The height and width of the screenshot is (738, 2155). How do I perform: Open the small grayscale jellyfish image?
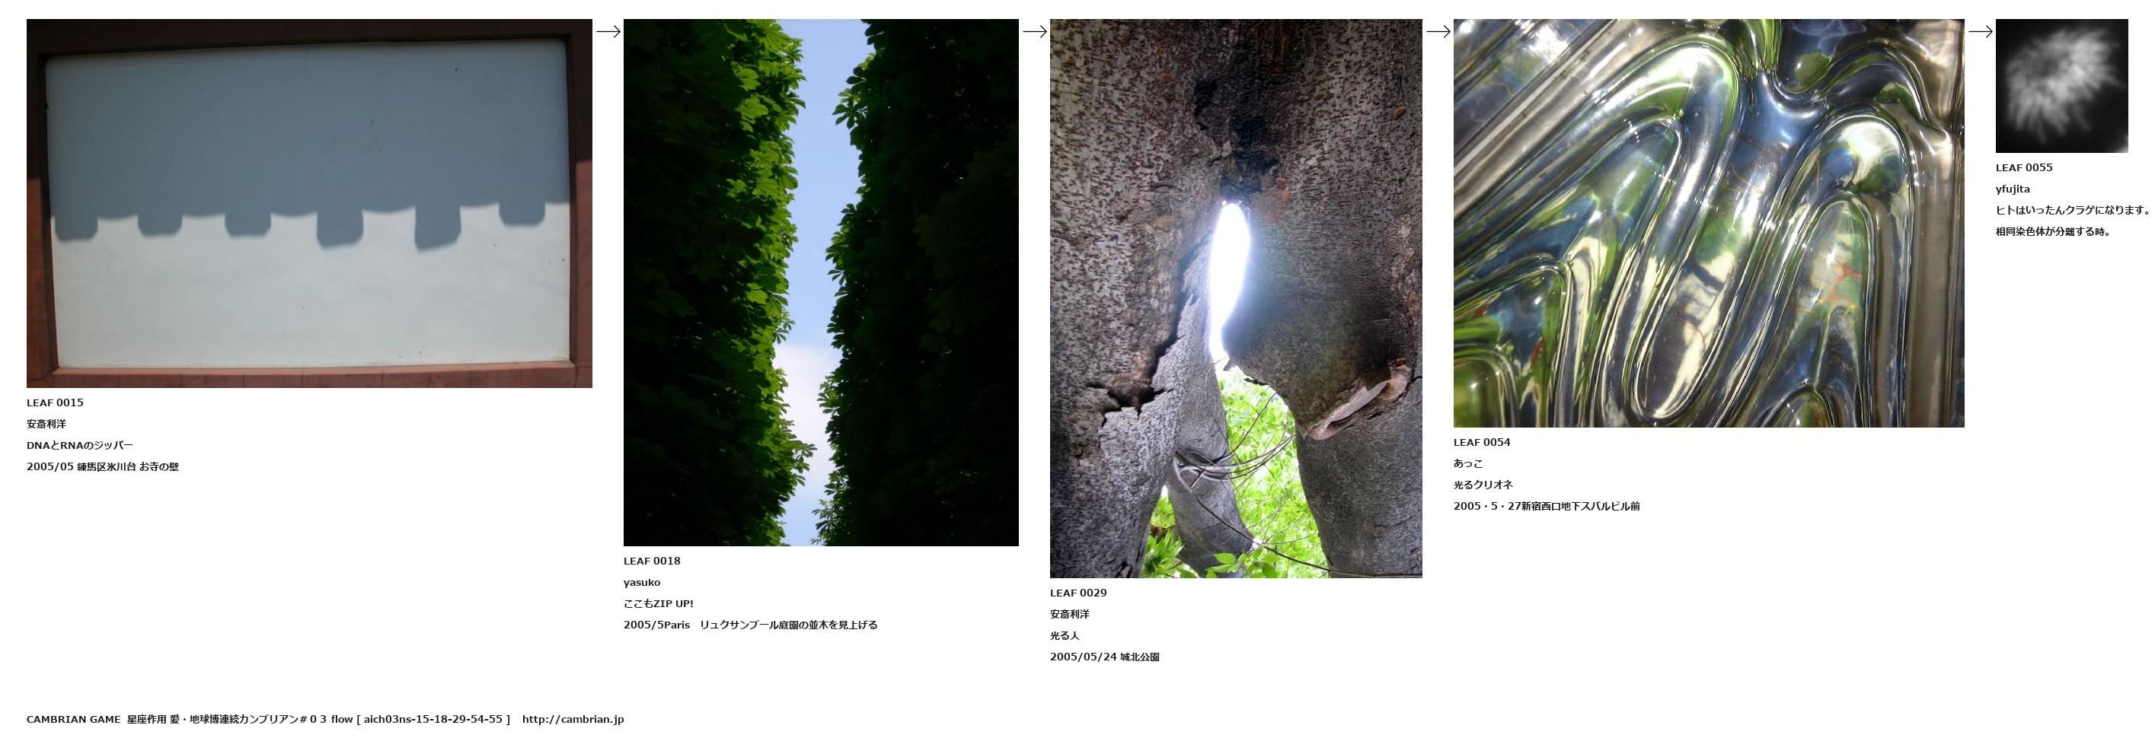(x=2061, y=86)
